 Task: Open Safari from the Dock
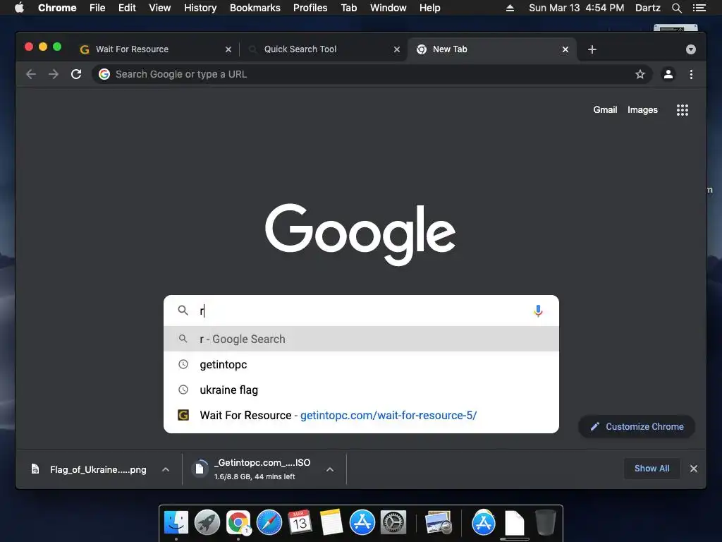tap(269, 523)
